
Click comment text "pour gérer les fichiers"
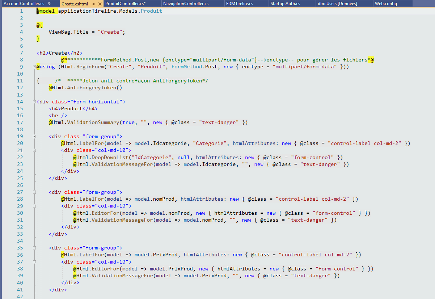click(x=332, y=60)
